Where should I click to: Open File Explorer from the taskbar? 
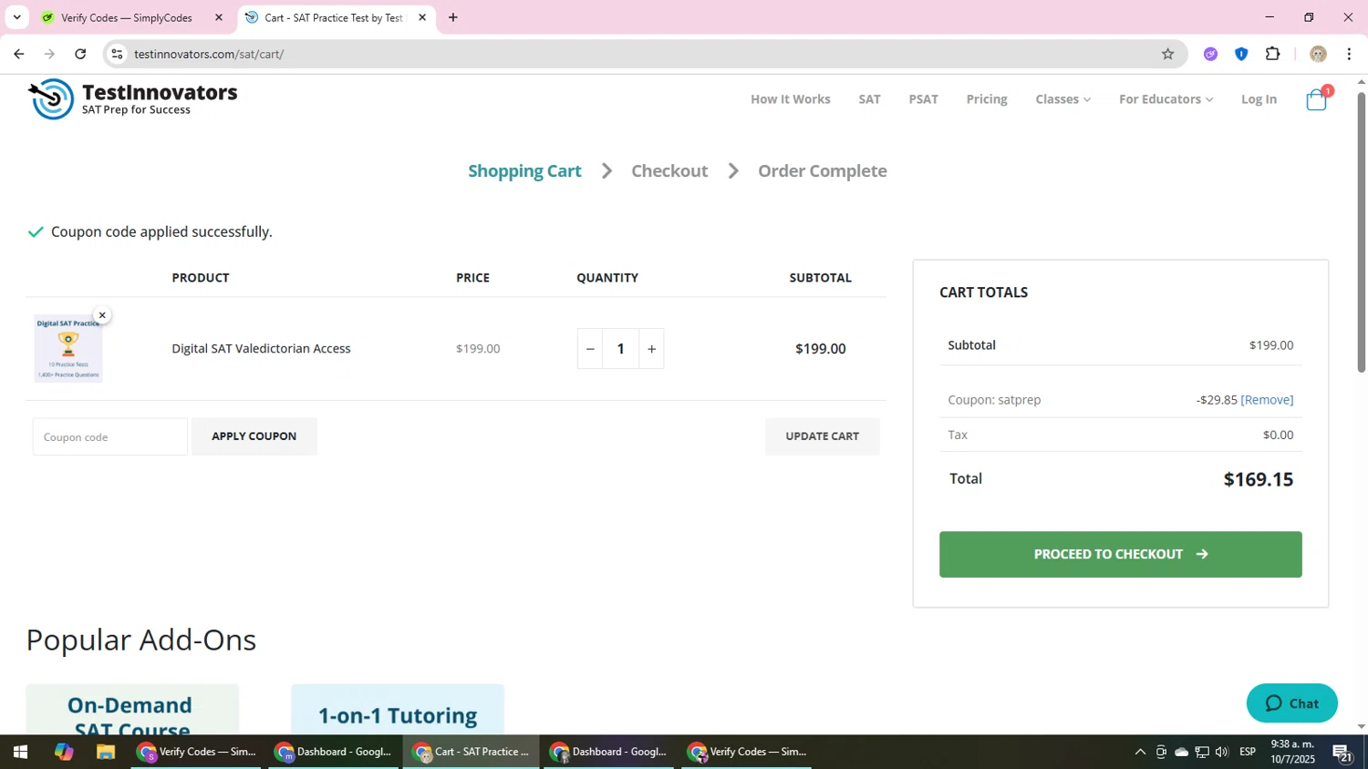click(106, 753)
